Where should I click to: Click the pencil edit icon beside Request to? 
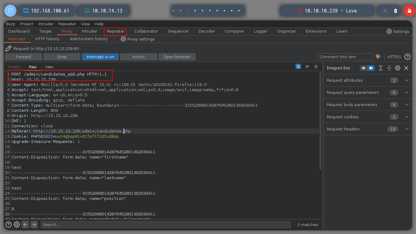point(9,48)
